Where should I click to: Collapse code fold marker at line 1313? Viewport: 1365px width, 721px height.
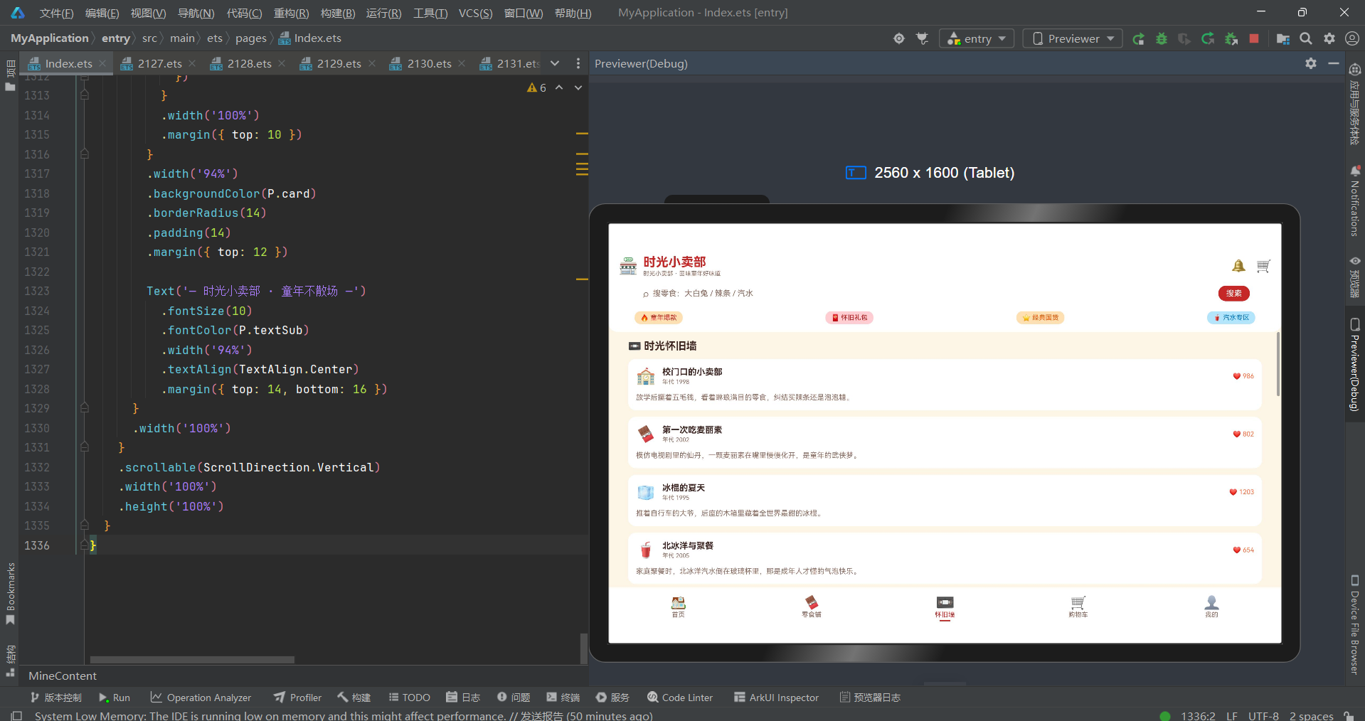point(85,95)
